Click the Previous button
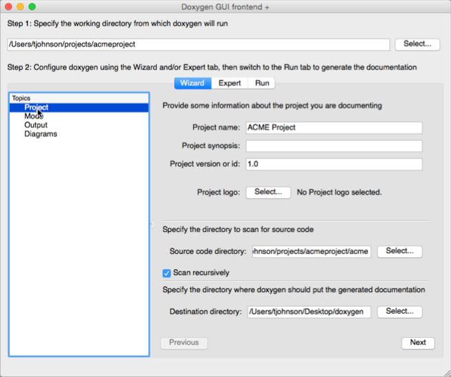This screenshot has width=451, height=377. 184,343
